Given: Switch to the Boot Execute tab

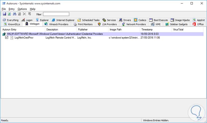Looking at the screenshot, I should pyautogui.click(x=159, y=20).
